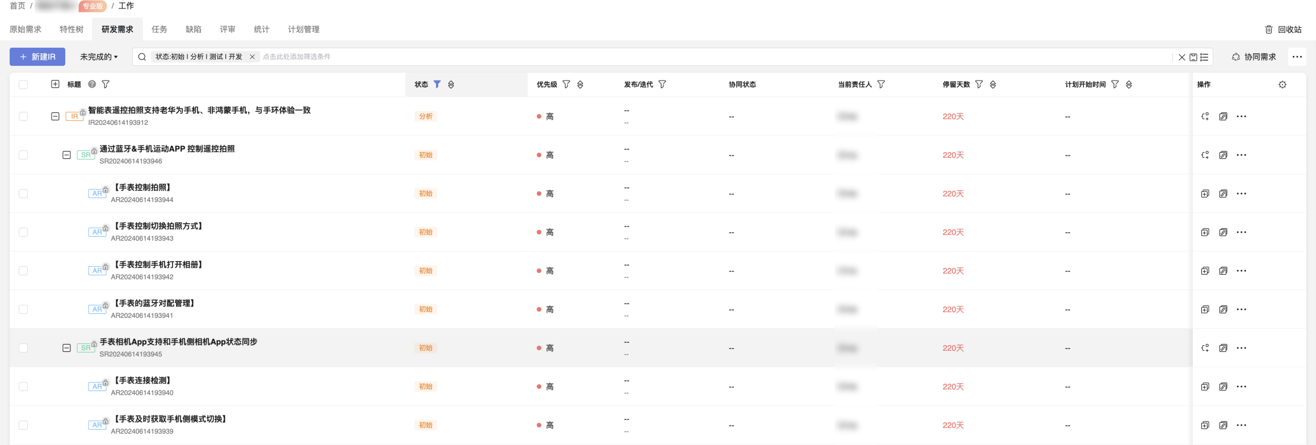Open more actions for 【手表及时获取手机侧模式切换】 row
The height and width of the screenshot is (445, 1316).
(1241, 425)
